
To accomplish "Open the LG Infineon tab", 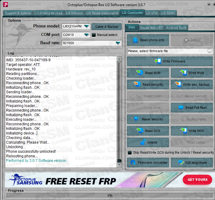I will click(74, 13).
